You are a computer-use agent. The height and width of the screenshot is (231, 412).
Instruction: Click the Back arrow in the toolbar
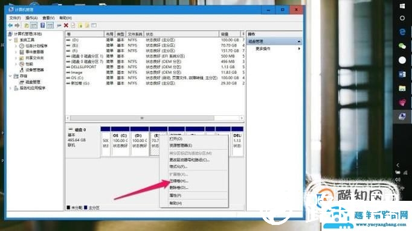tap(10, 25)
